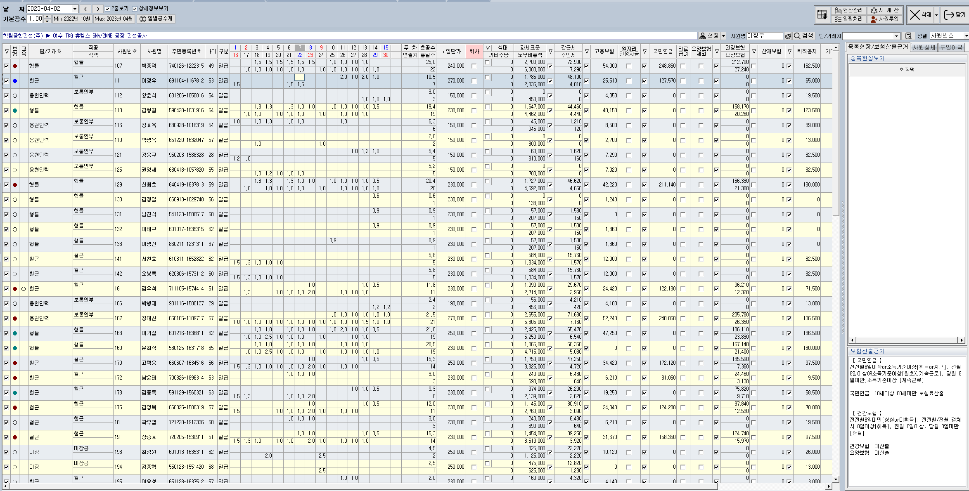Click the 재계산 recalculate button

pos(885,10)
